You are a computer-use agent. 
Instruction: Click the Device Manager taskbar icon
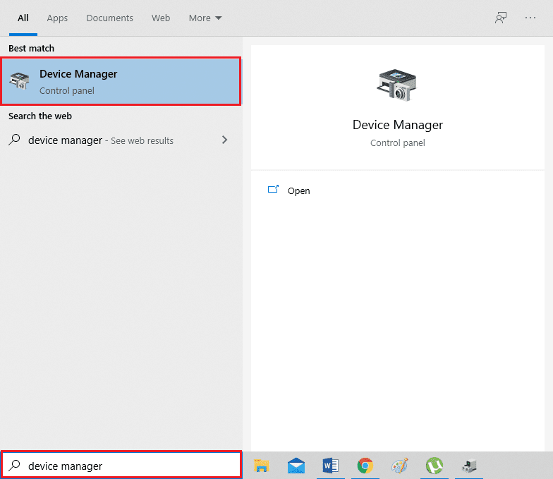[469, 466]
